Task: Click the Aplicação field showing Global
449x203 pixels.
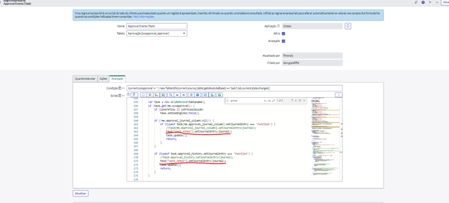Action: pos(312,26)
